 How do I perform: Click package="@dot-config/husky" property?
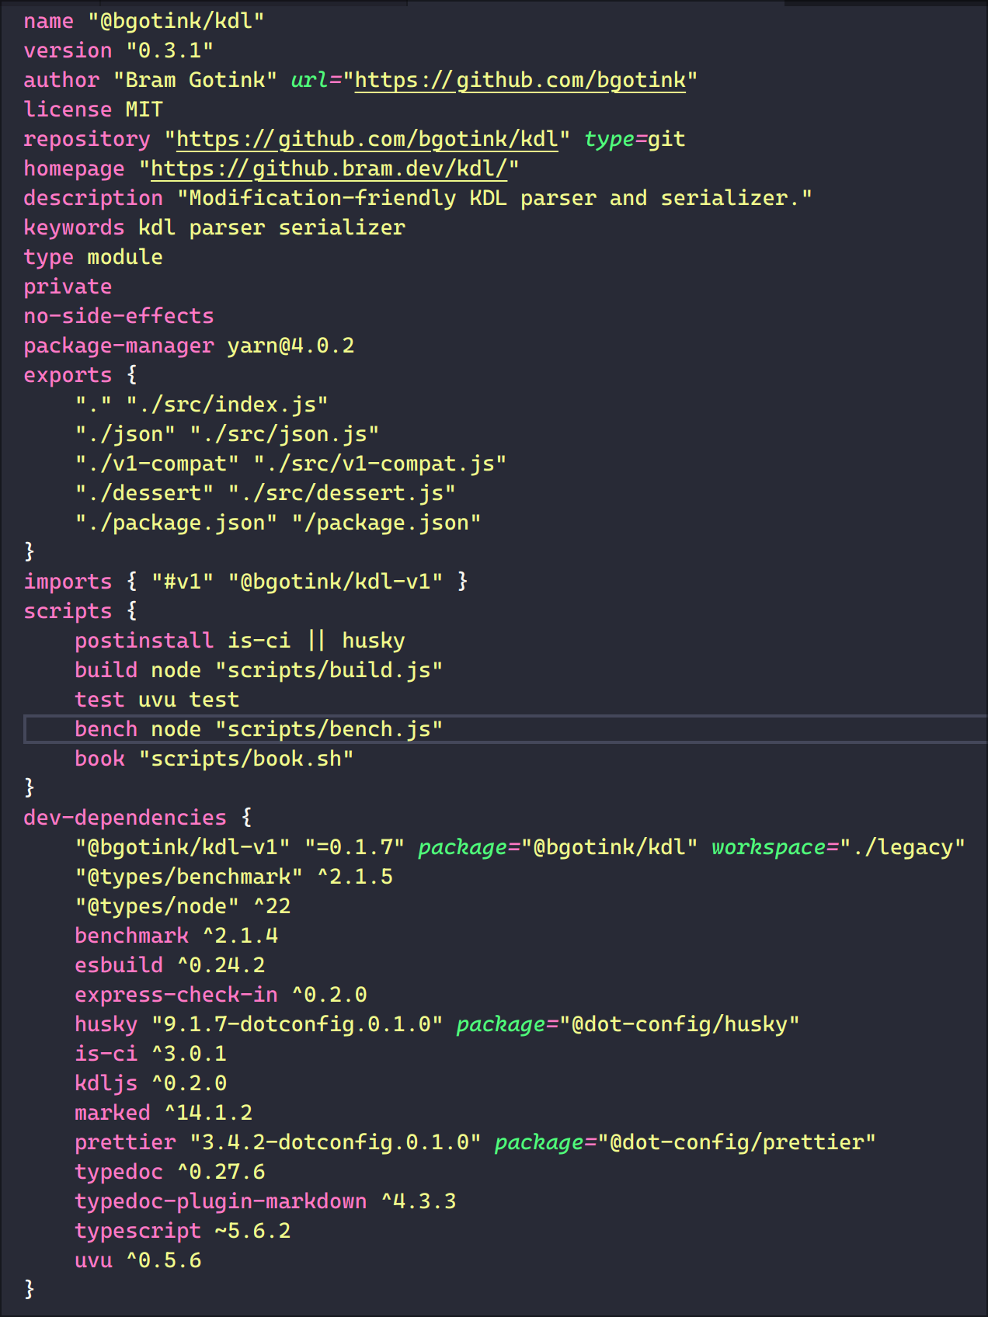tap(628, 1024)
